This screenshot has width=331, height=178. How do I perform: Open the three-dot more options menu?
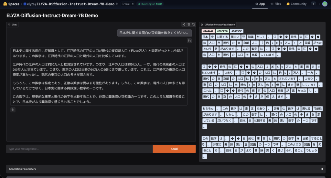click(x=313, y=4)
